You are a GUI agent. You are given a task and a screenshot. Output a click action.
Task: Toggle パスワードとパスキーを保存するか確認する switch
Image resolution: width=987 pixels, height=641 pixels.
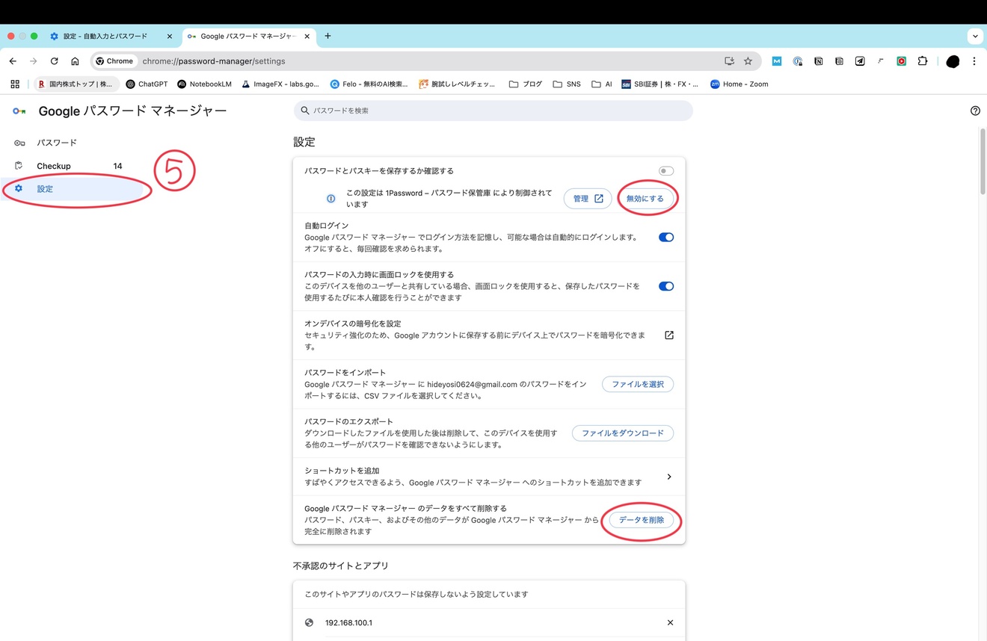(x=665, y=171)
